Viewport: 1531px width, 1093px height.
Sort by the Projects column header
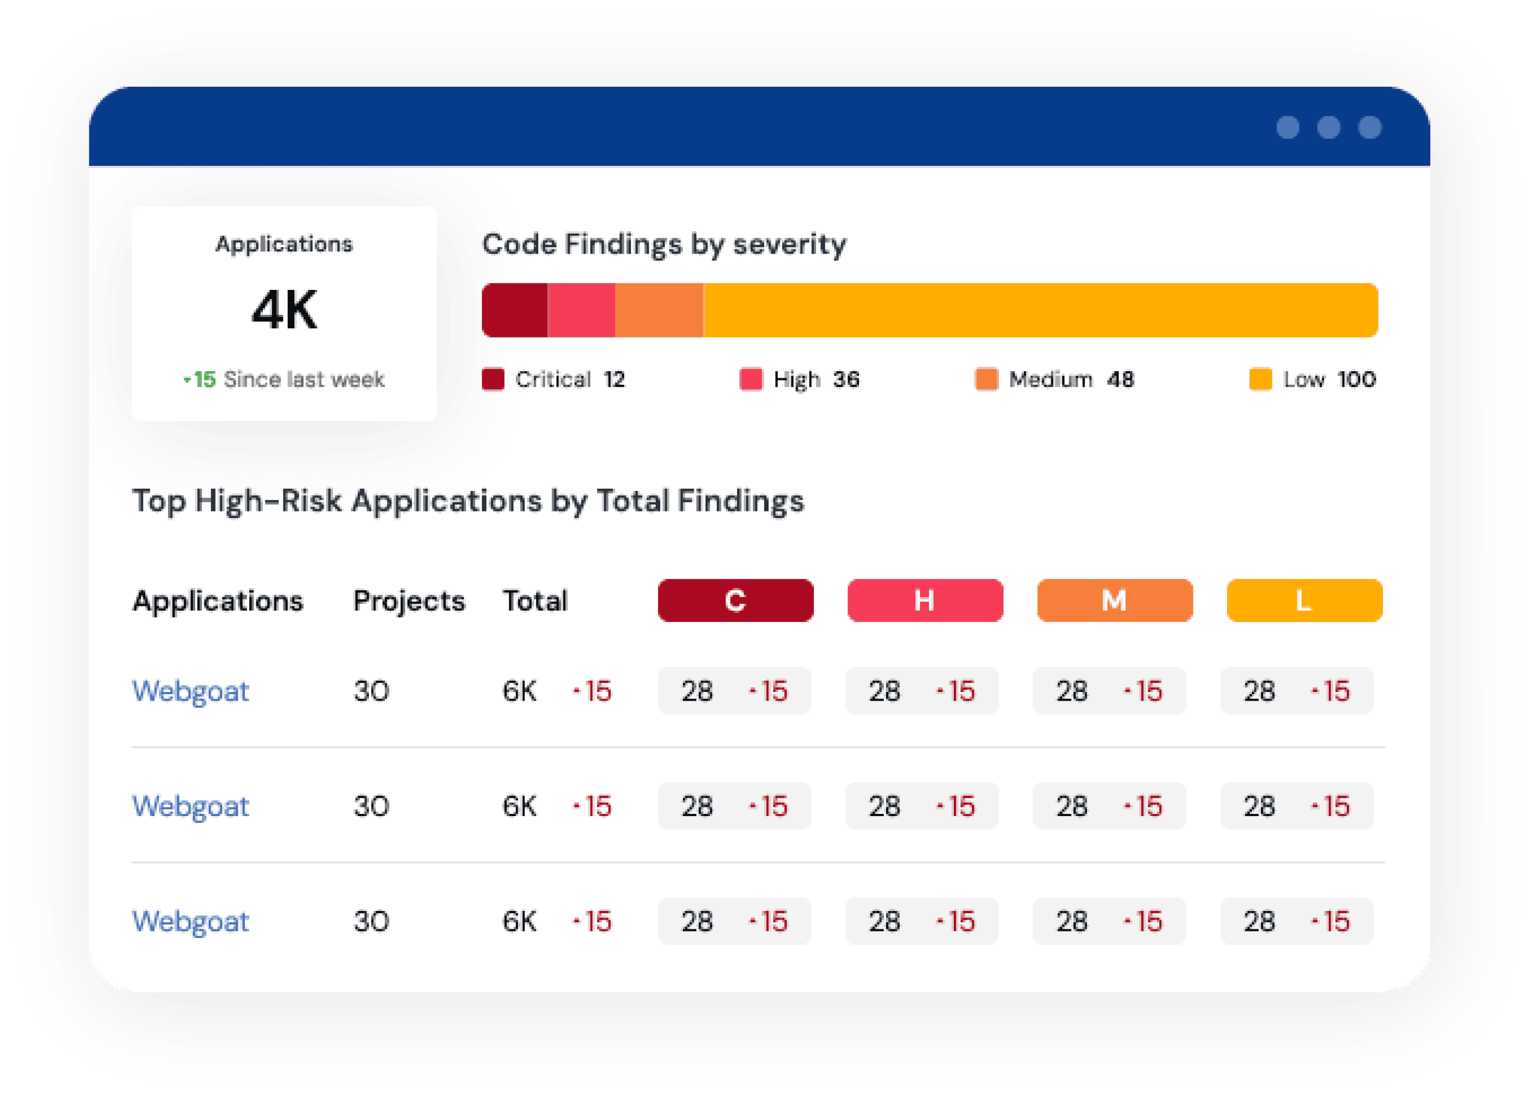tap(409, 600)
